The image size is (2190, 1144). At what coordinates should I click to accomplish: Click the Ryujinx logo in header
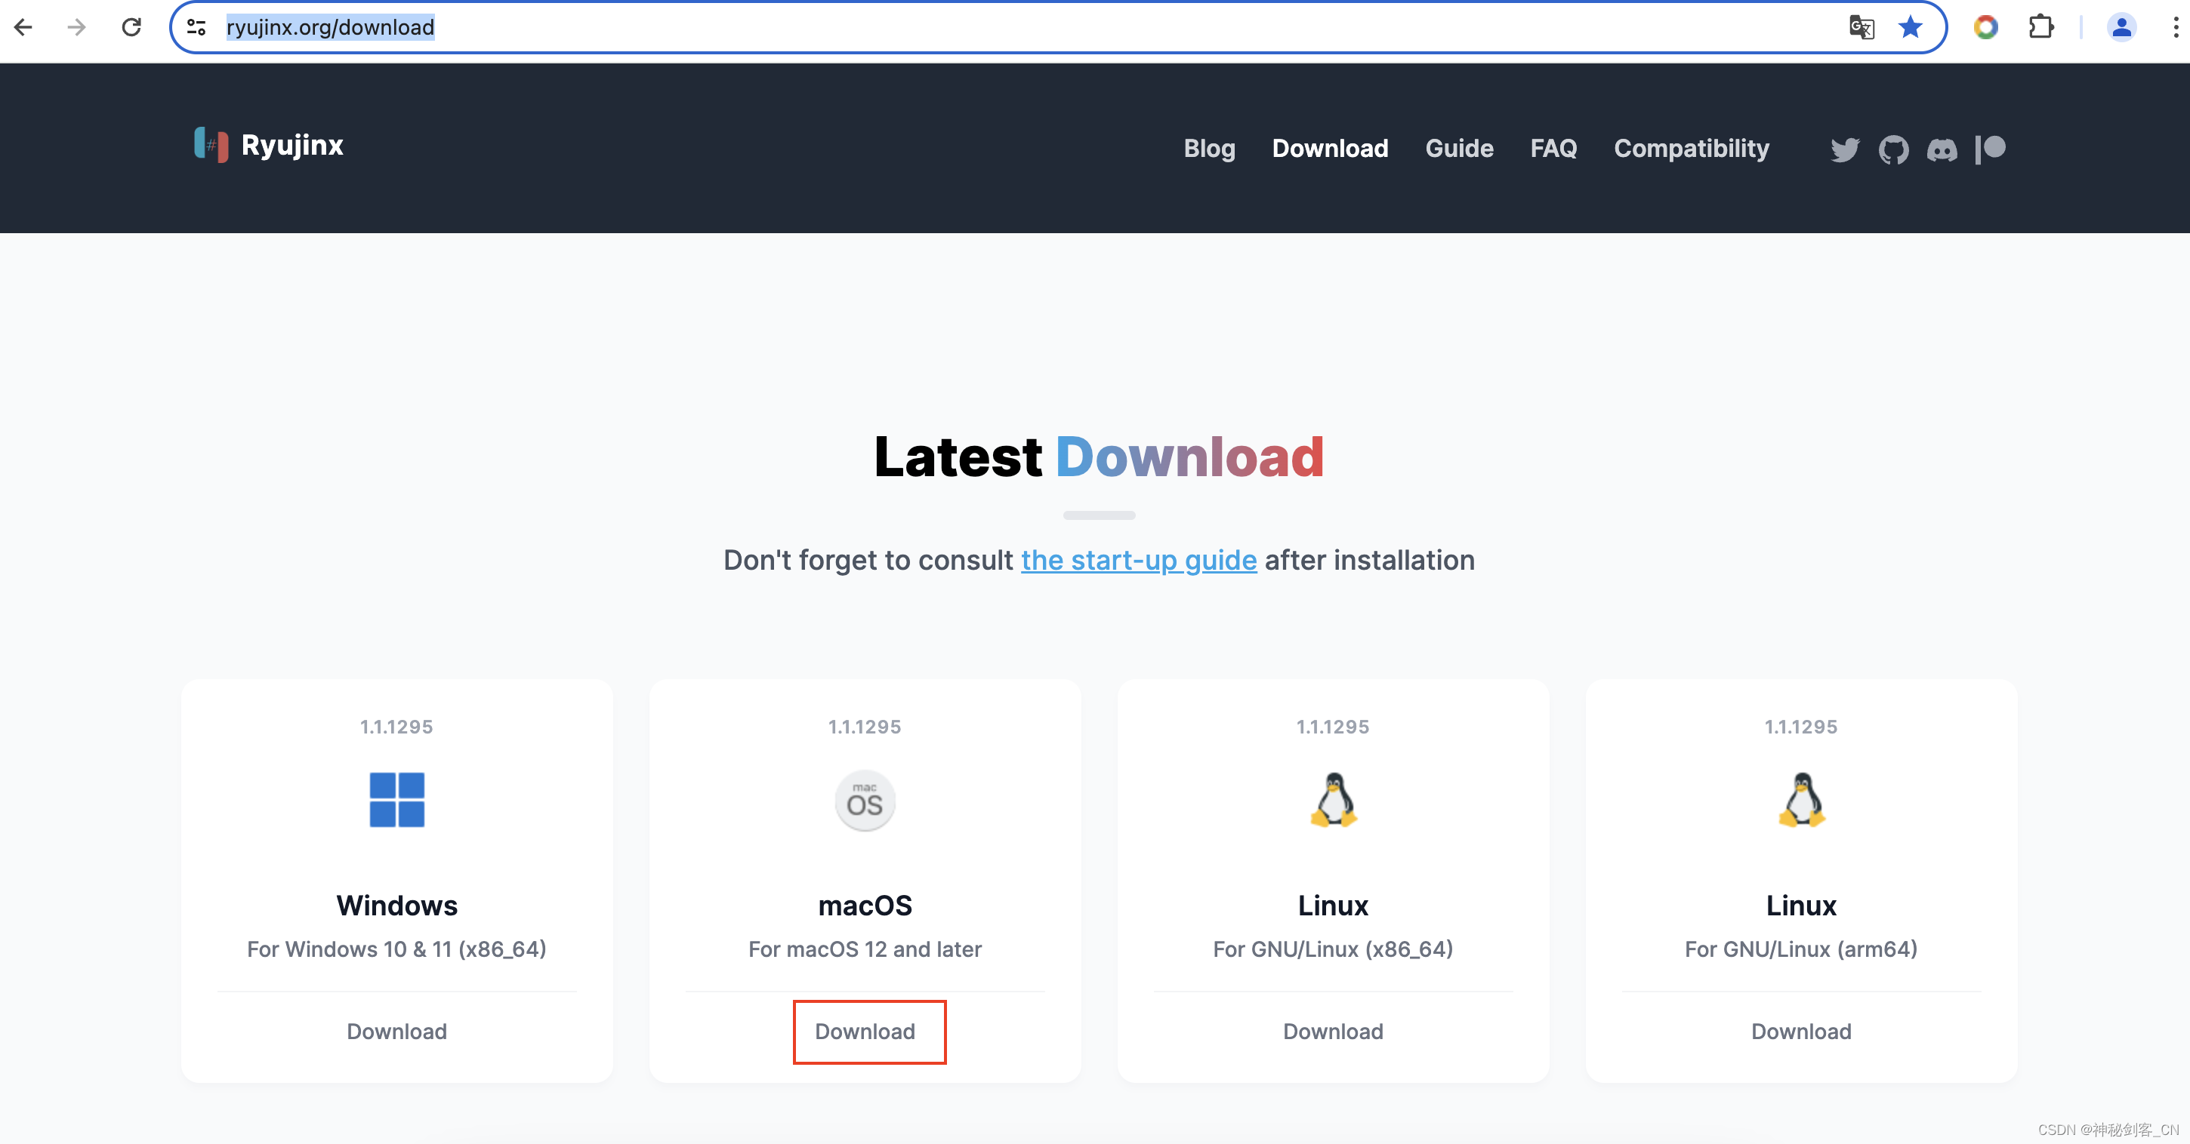pos(211,144)
